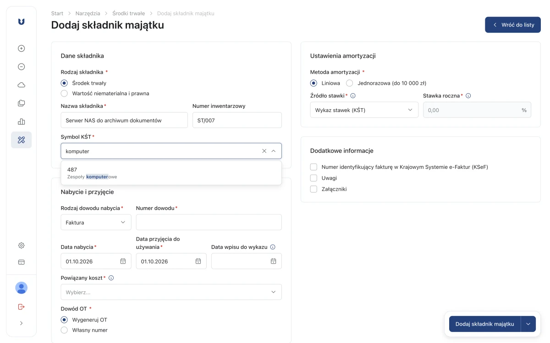Click the user avatar icon
Viewport: 550px width, 343px height.
click(21, 288)
